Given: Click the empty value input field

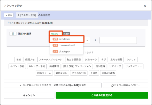Looking at the screenshot, I should point(118,41).
